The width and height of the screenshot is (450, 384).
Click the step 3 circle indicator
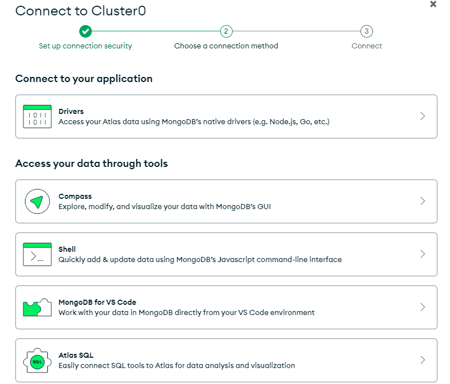(x=367, y=31)
